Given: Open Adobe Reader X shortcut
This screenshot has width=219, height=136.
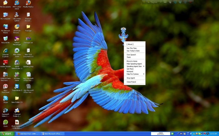Looking at the screenshot, I should (5, 65).
